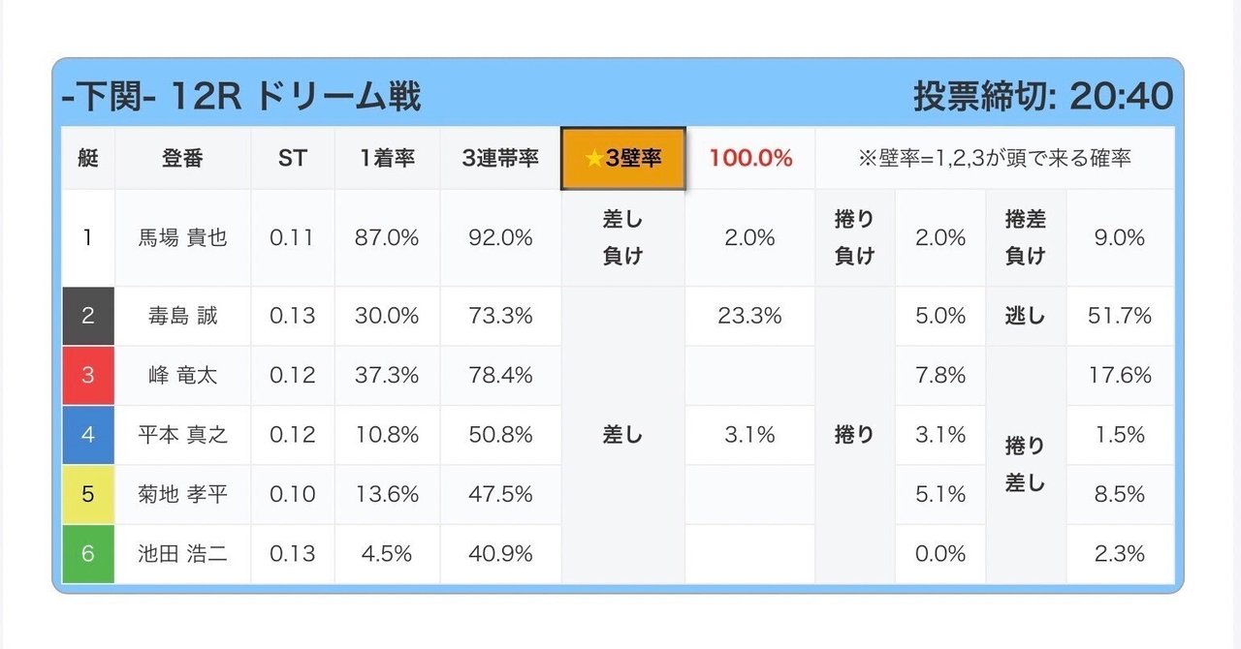This screenshot has width=1241, height=649.
Task: Click racer name 毒島 誠
Action: [x=182, y=316]
